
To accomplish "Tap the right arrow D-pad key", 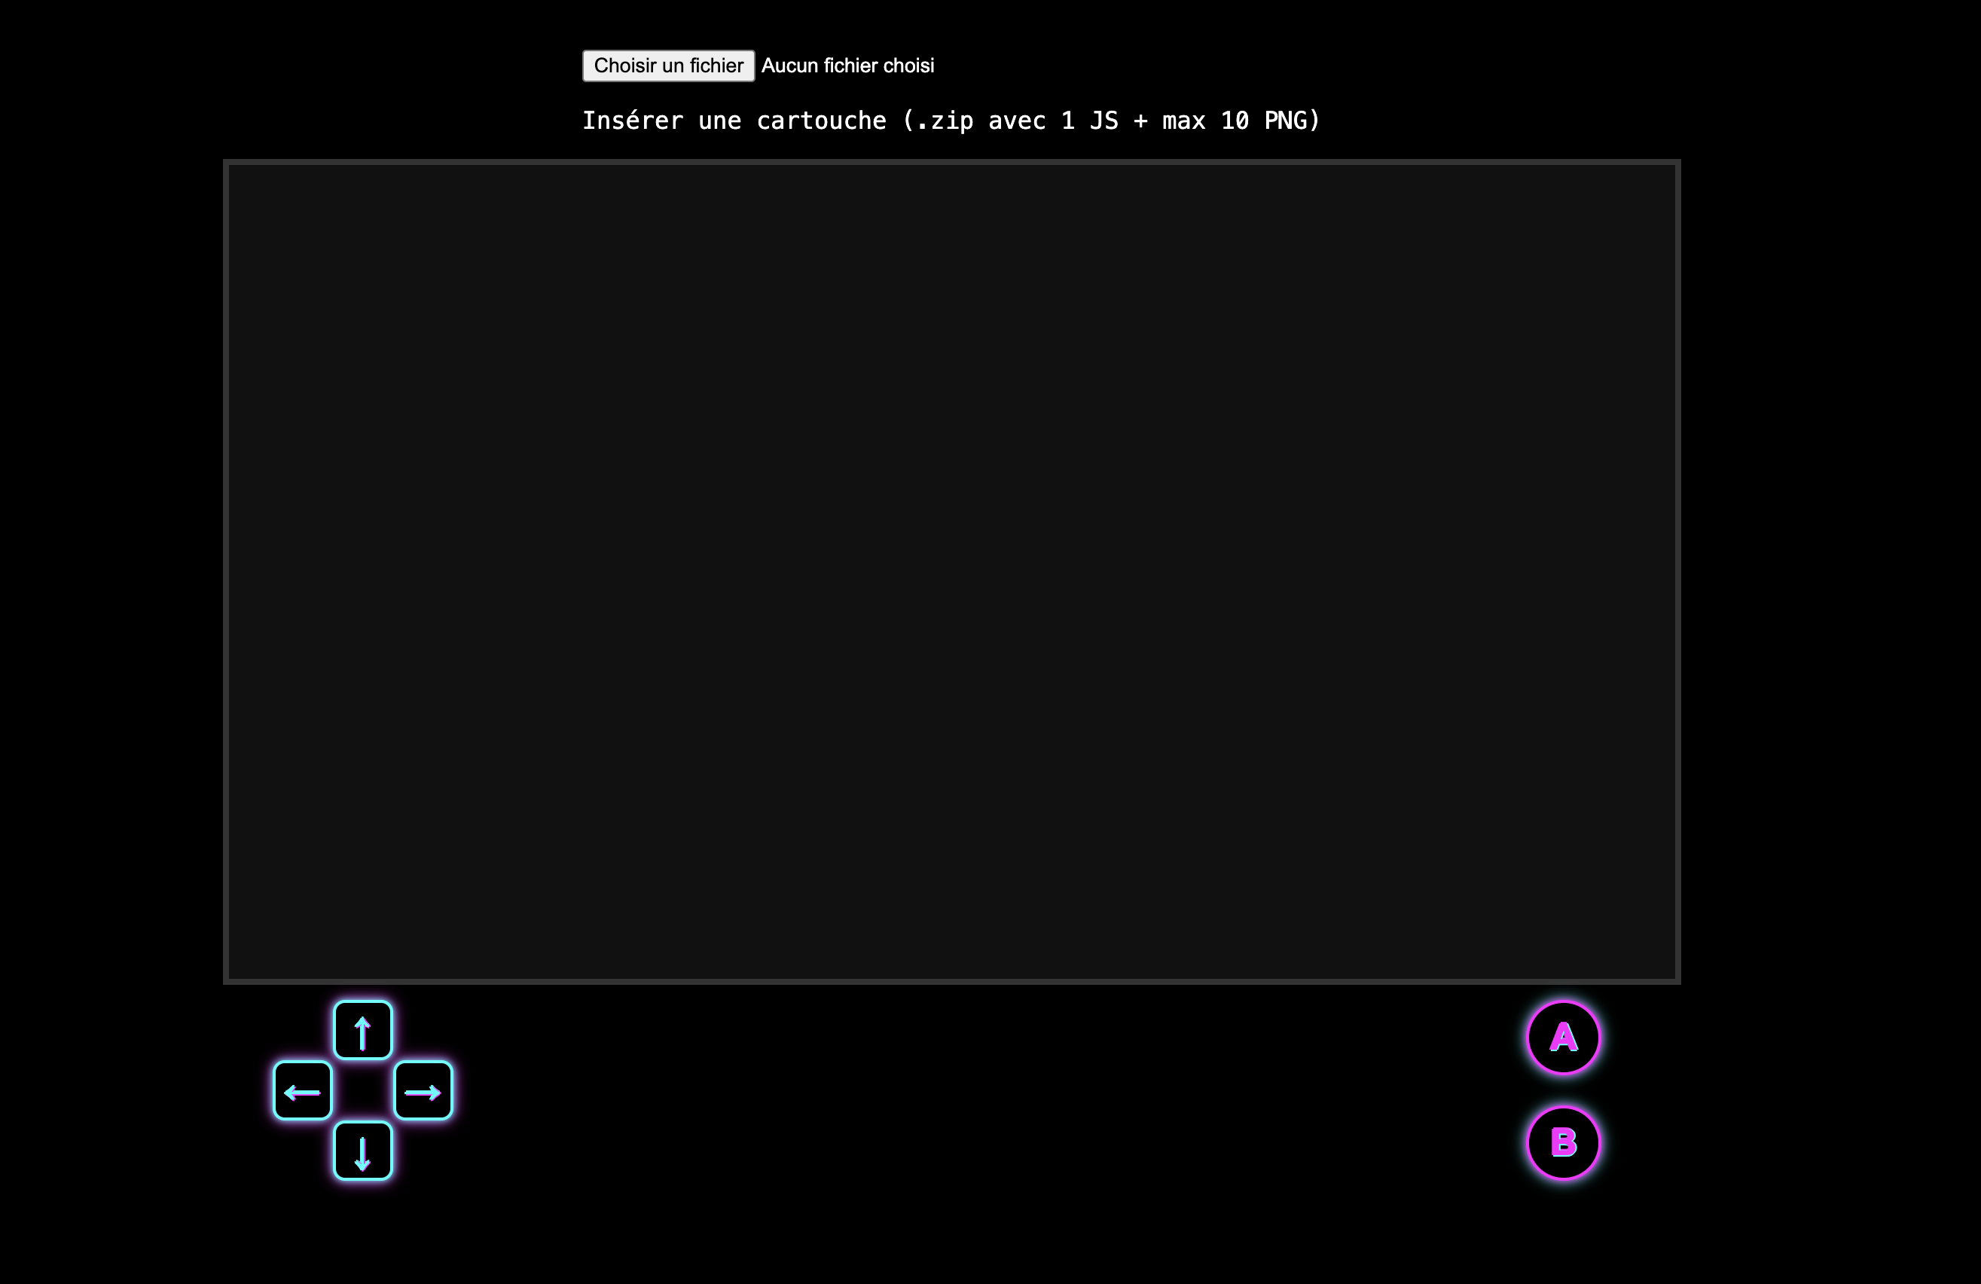I will (423, 1091).
